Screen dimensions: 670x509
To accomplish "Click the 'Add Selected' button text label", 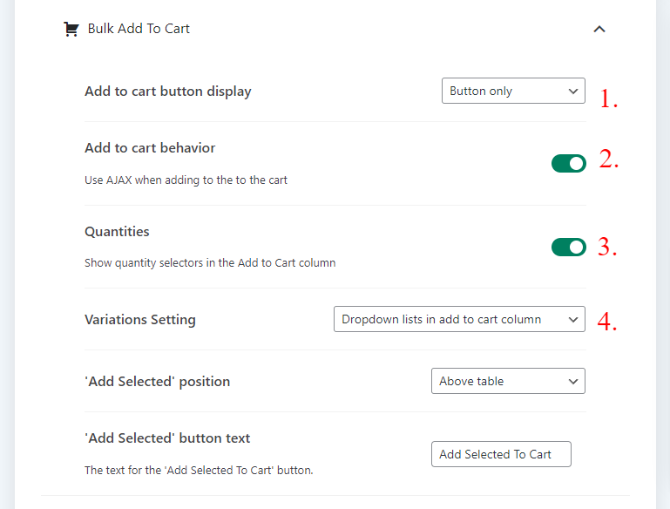I will 167,438.
